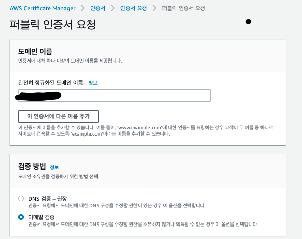
Task: Choose the 이메일 검증 option label
Action: pos(42,217)
